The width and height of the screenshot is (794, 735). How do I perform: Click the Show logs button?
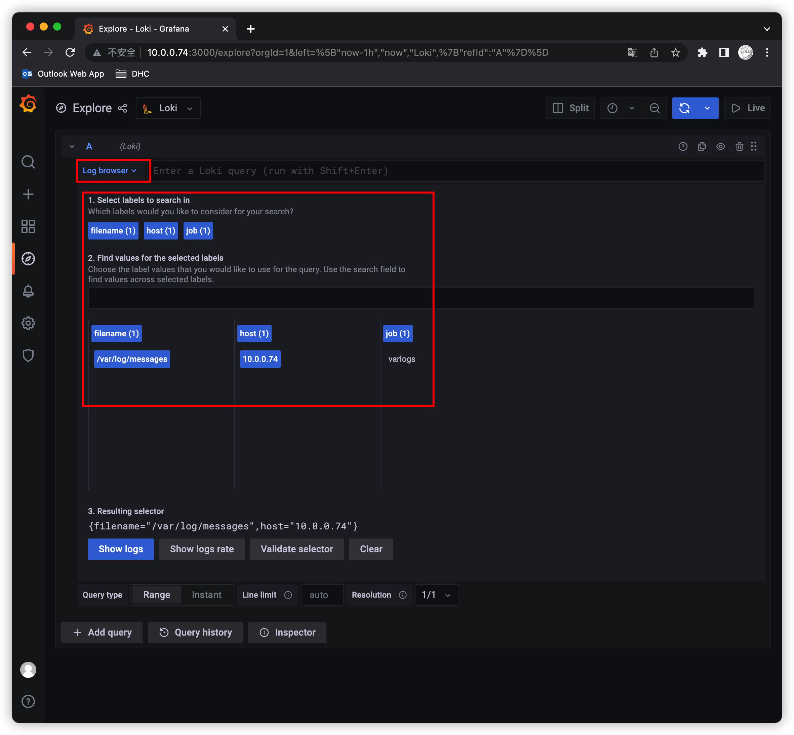[x=121, y=549]
